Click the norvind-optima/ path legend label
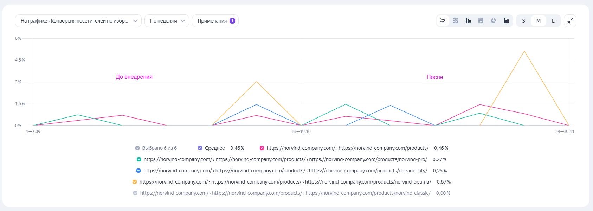The height and width of the screenshot is (211, 593). pyautogui.click(x=285, y=182)
